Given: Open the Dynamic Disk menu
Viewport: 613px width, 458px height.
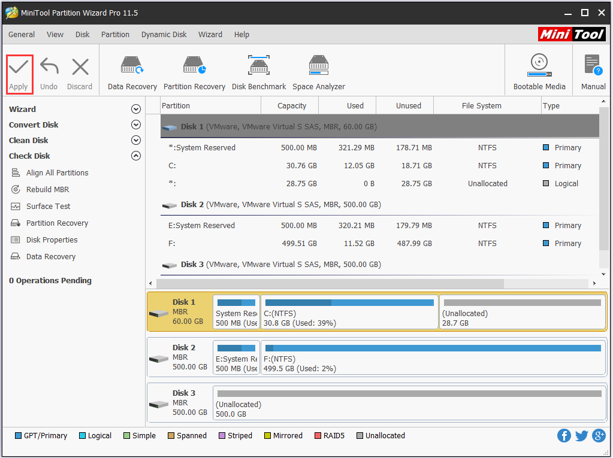Looking at the screenshot, I should click(x=164, y=35).
